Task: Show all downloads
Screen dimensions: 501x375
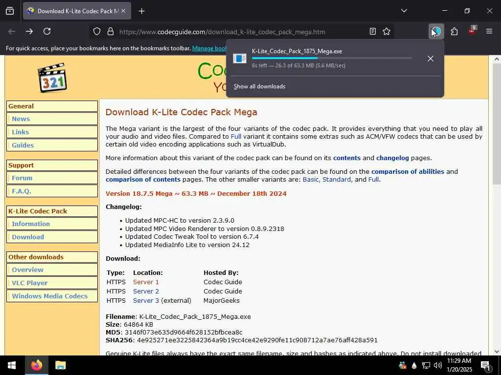Action: tap(259, 86)
